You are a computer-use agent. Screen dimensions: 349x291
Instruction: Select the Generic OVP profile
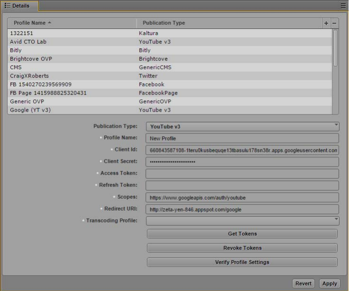pos(170,101)
